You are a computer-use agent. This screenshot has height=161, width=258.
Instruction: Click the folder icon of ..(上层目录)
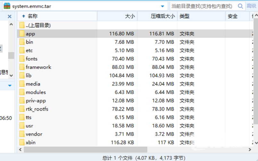[x=22, y=25]
